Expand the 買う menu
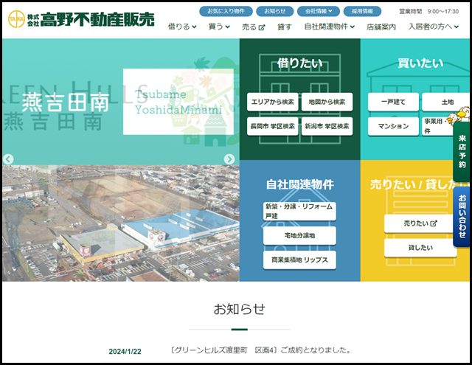This screenshot has height=365, width=472. [x=219, y=27]
